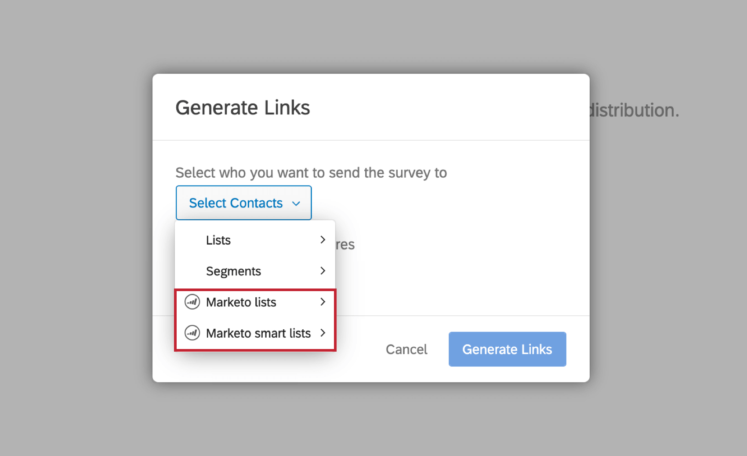The height and width of the screenshot is (456, 747).
Task: Click the red highlighted Marketo options box
Action: [x=255, y=319]
